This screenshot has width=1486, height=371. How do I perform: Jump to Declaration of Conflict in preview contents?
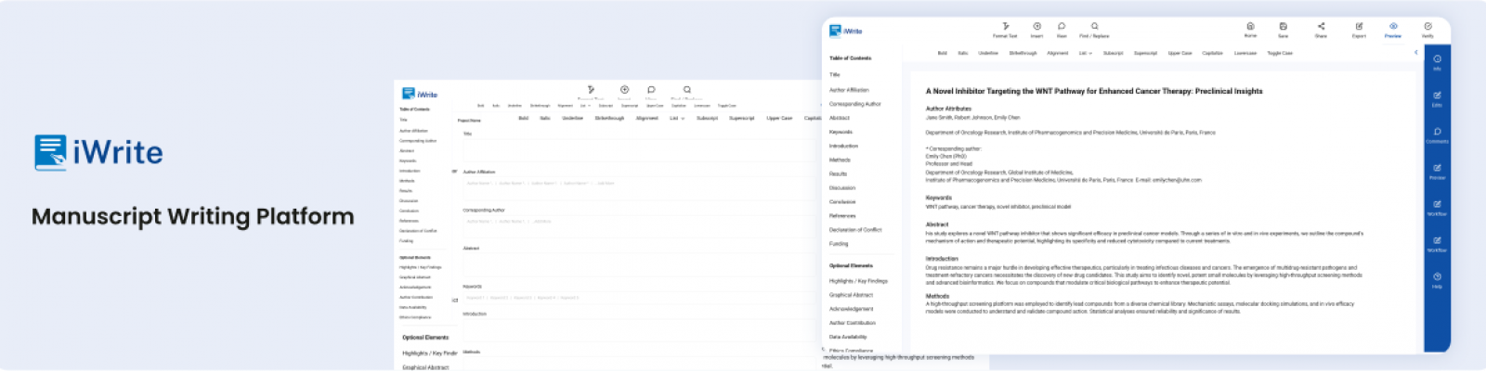(x=855, y=229)
